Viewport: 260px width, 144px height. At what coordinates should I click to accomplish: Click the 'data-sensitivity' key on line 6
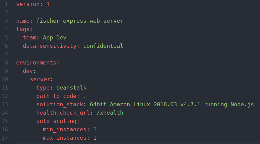point(50,46)
